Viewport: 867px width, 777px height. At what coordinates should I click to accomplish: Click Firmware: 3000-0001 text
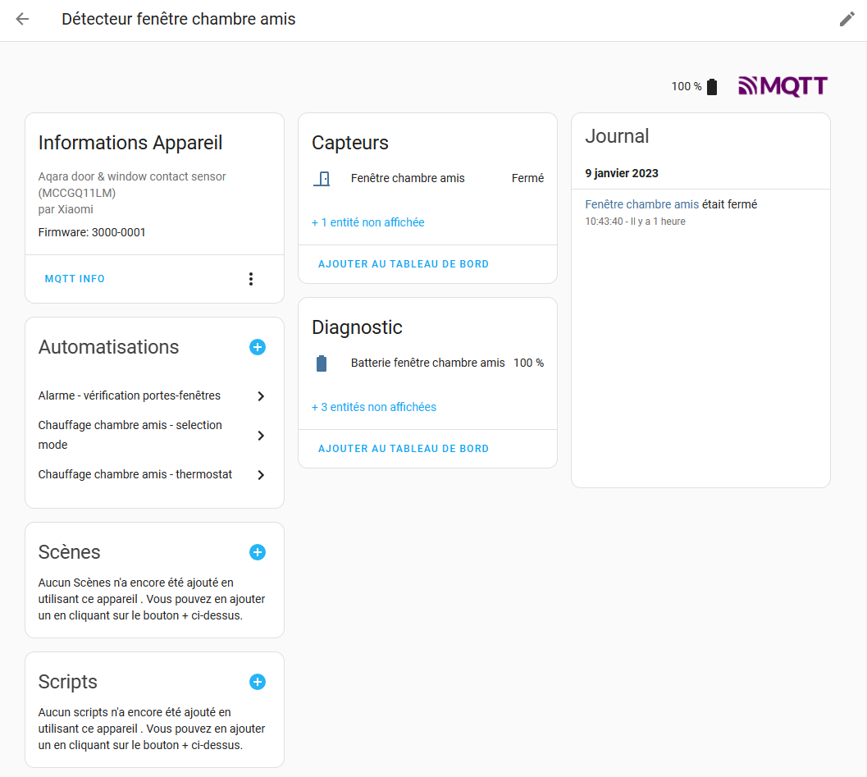[x=92, y=232]
